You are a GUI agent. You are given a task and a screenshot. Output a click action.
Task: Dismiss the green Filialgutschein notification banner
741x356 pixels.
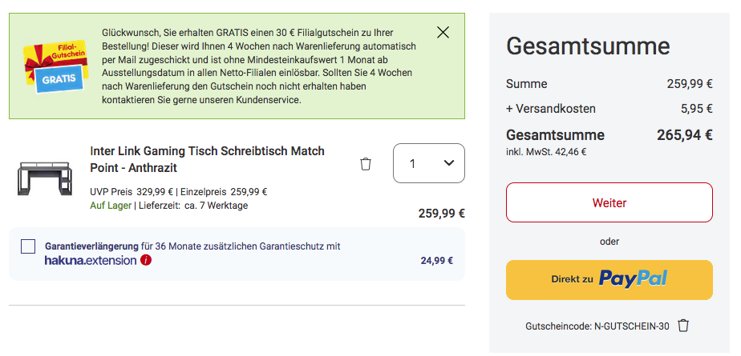[443, 32]
